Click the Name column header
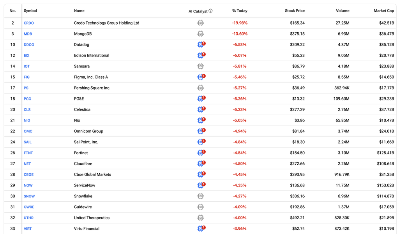Viewport: 399px width, 234px height. pyautogui.click(x=79, y=11)
